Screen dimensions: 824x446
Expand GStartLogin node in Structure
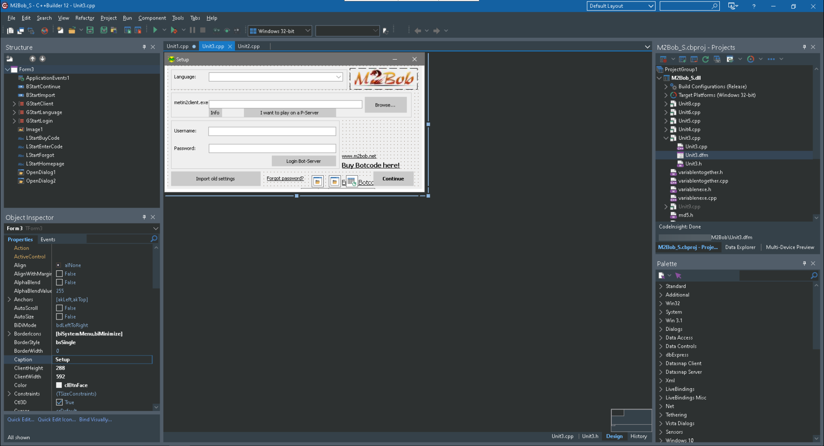tap(14, 121)
